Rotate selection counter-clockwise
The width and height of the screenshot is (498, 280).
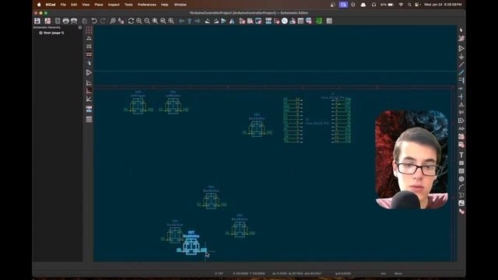coord(208,21)
